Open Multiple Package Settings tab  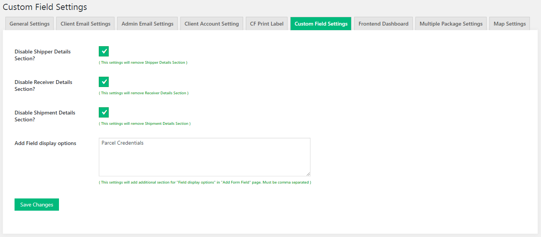point(451,24)
